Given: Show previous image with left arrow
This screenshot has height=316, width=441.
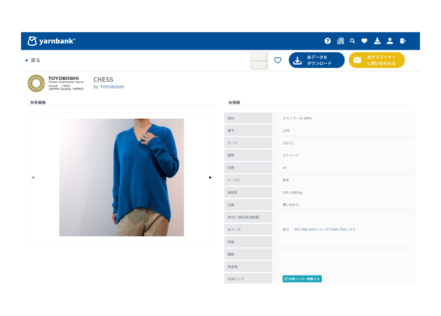Looking at the screenshot, I should pyautogui.click(x=32, y=177).
